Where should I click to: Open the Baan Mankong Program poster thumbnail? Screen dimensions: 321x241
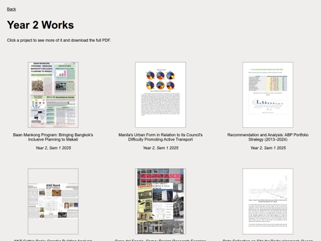[x=53, y=95]
